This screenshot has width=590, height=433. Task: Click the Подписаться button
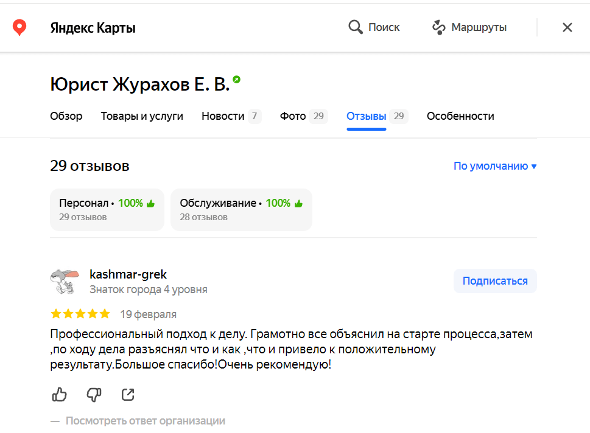[x=495, y=281]
